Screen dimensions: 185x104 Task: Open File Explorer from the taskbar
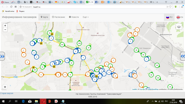click(36, 101)
